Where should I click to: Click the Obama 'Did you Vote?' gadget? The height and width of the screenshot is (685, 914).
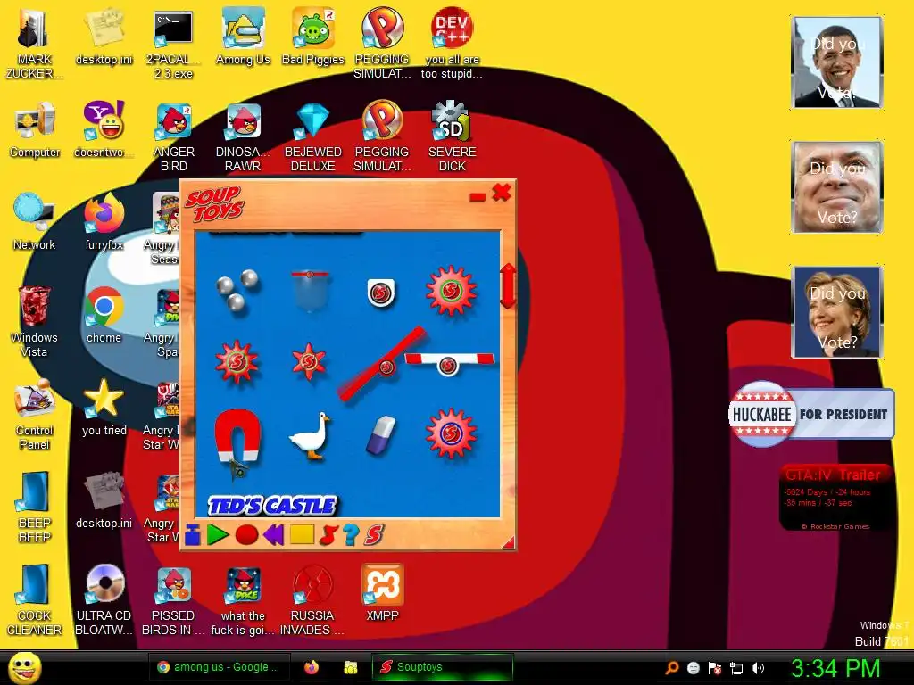(837, 62)
